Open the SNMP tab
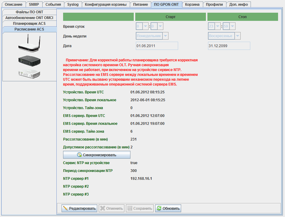The image size is (285, 217). point(34,4)
